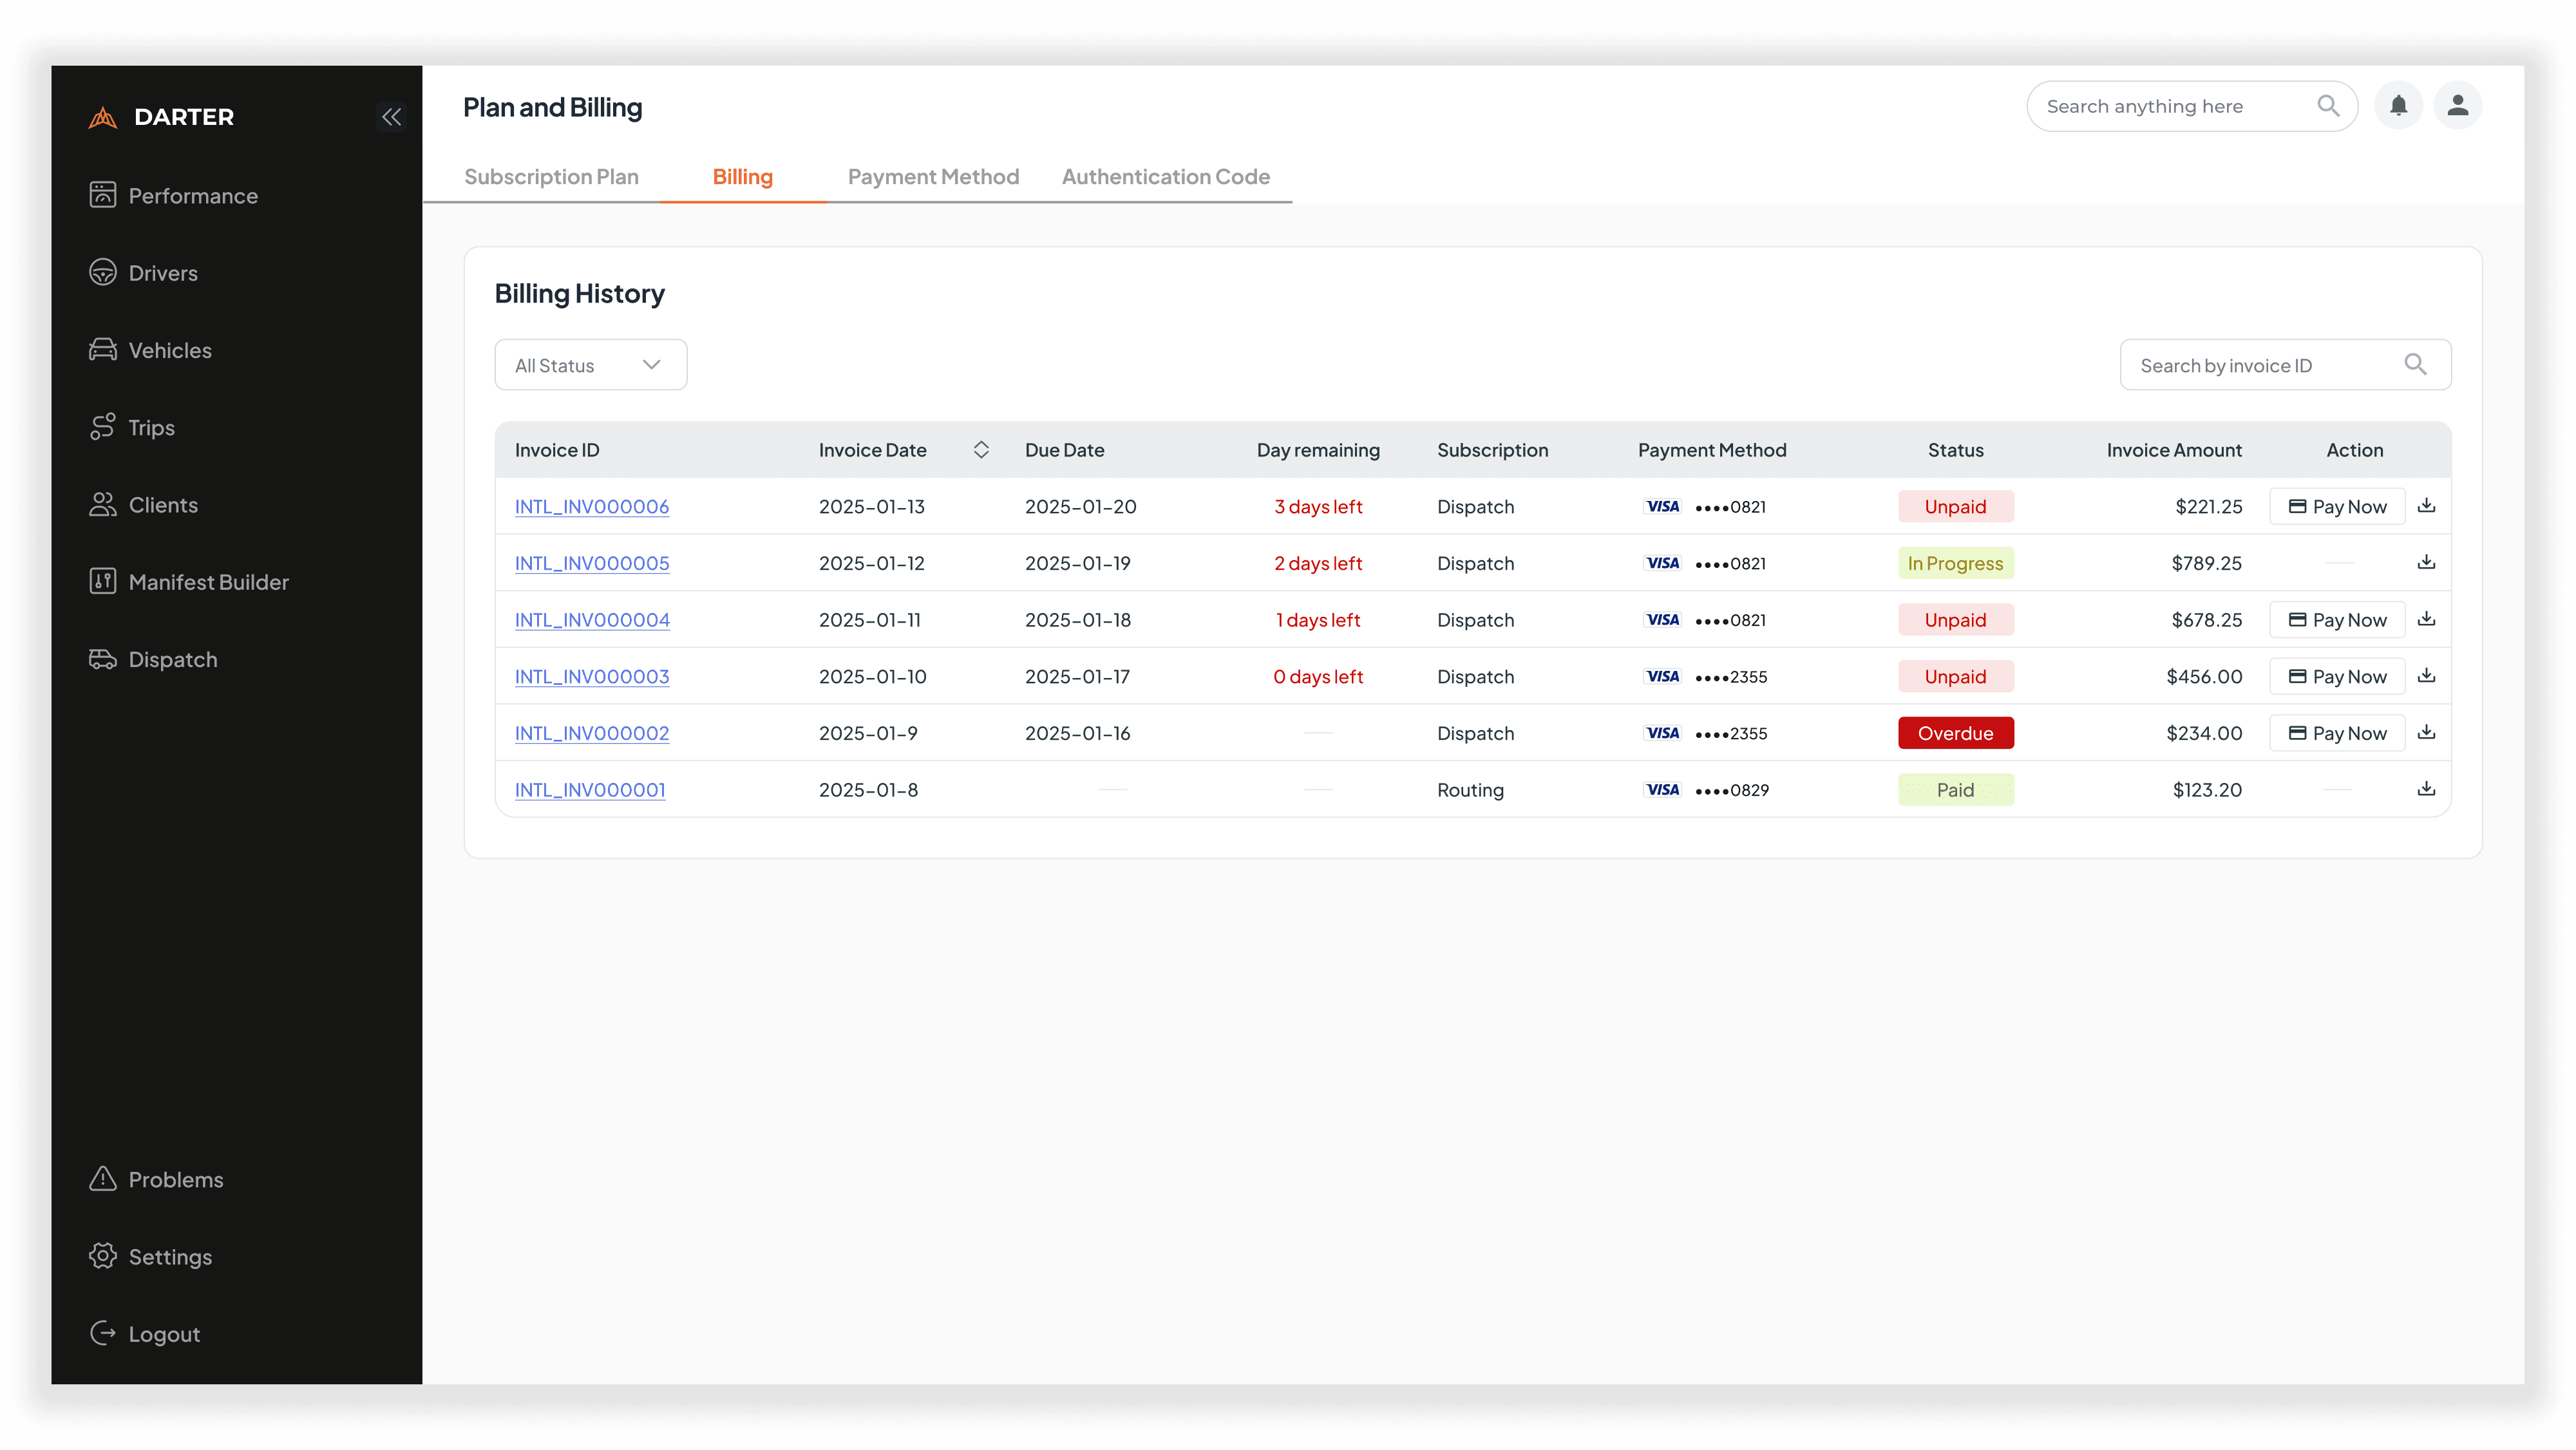Click the Drivers steering wheel icon
Viewport: 2576px width, 1450px height.
[102, 273]
